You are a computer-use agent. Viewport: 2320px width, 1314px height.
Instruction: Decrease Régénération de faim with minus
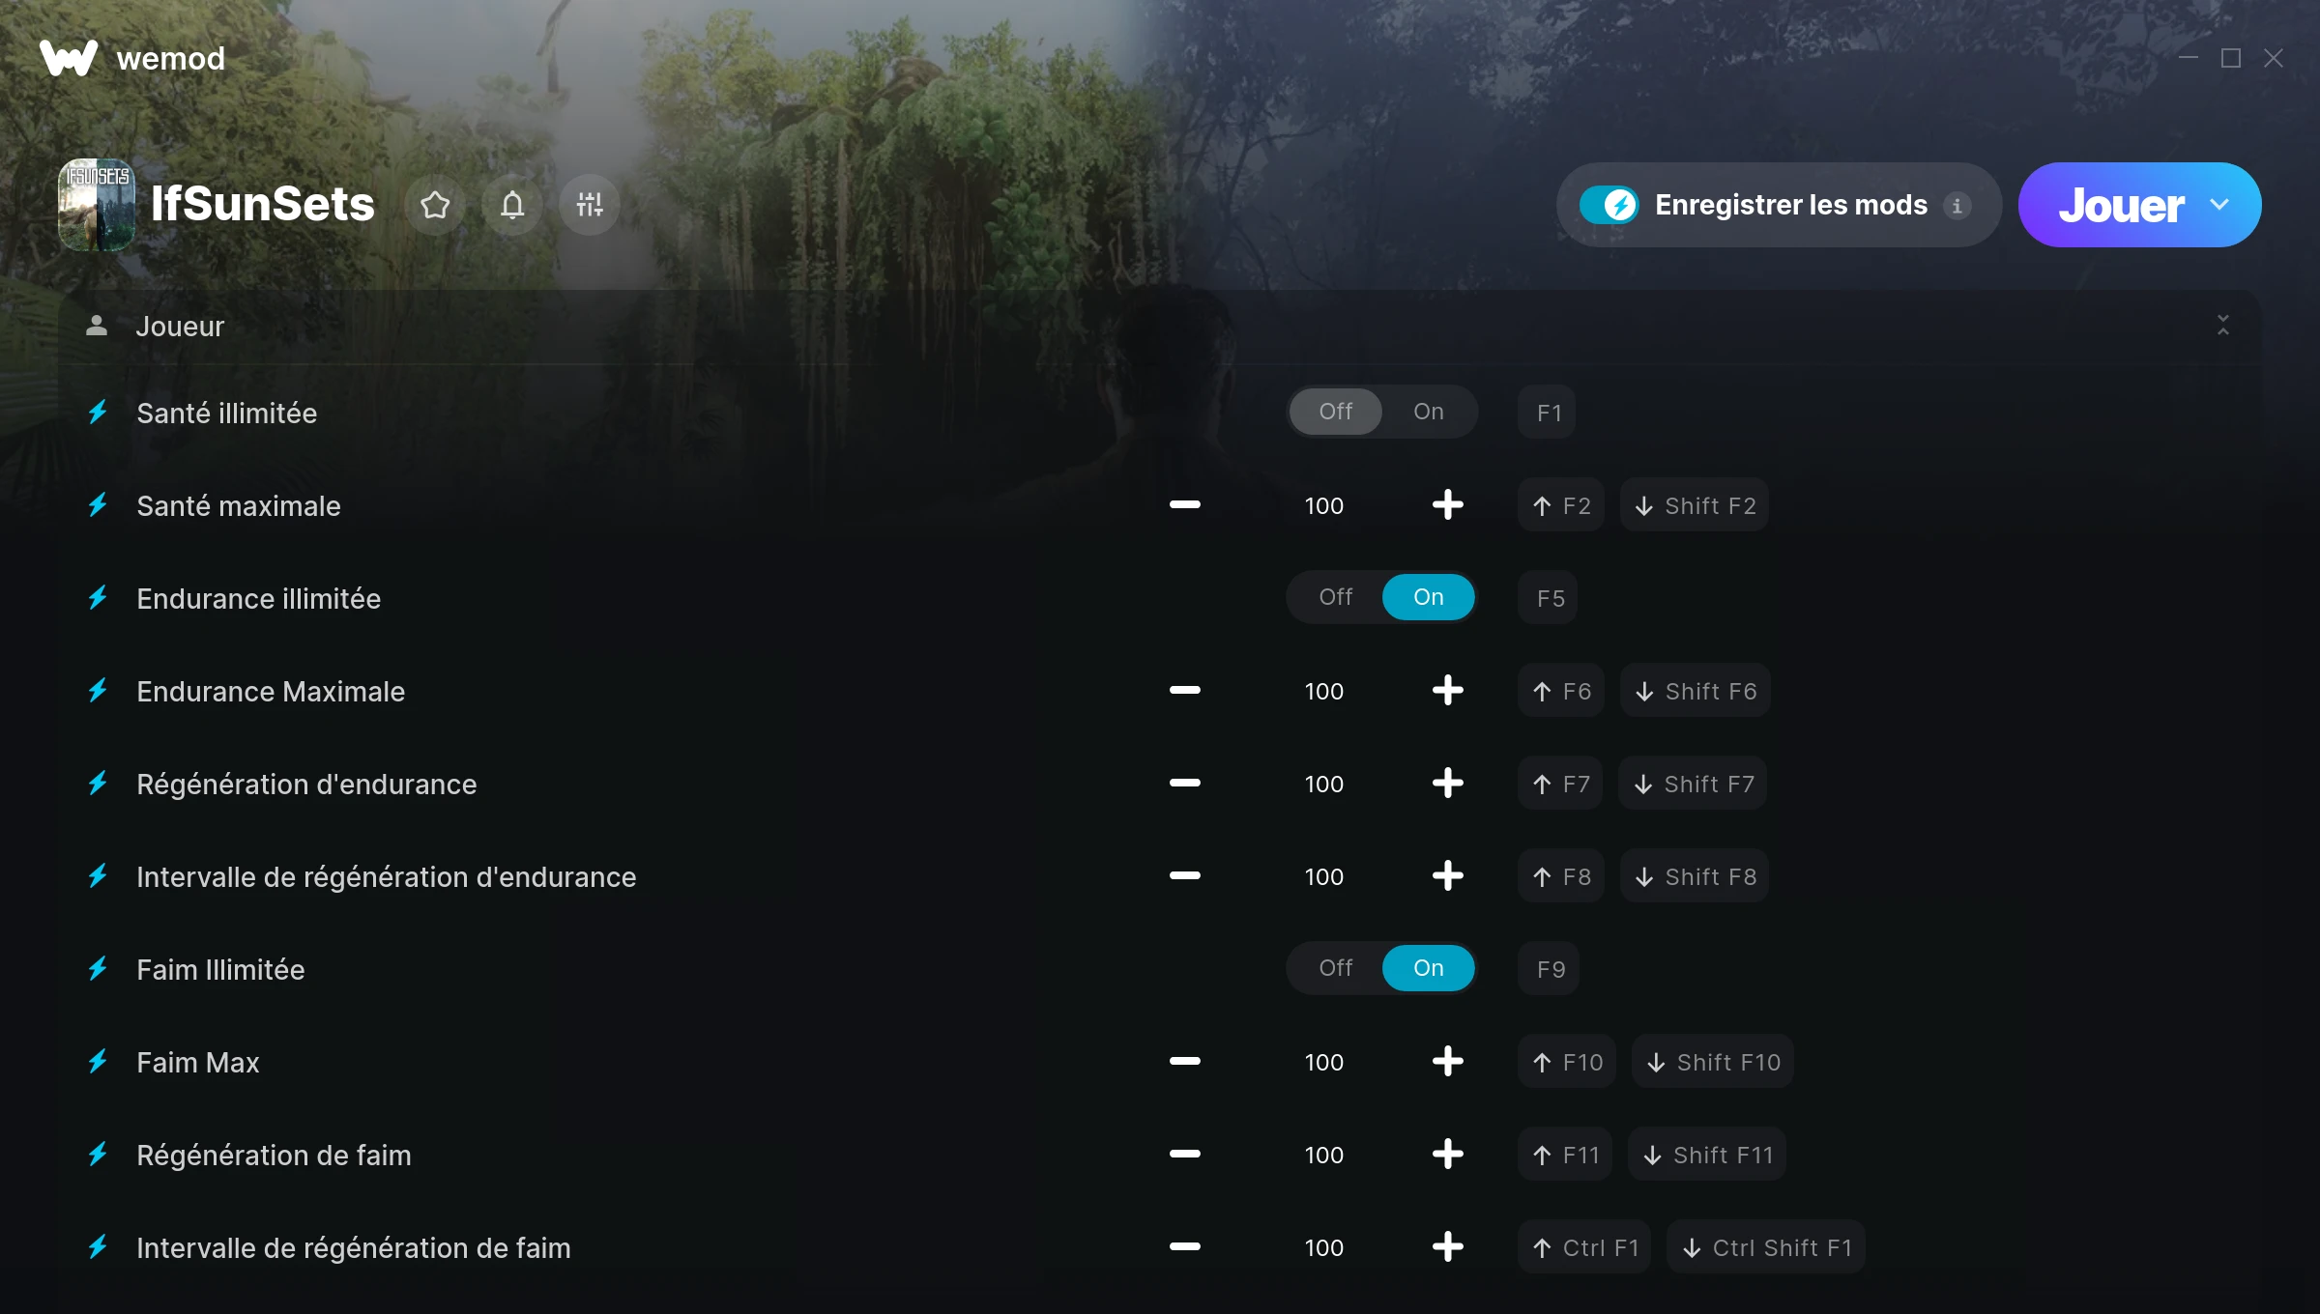[x=1184, y=1154]
